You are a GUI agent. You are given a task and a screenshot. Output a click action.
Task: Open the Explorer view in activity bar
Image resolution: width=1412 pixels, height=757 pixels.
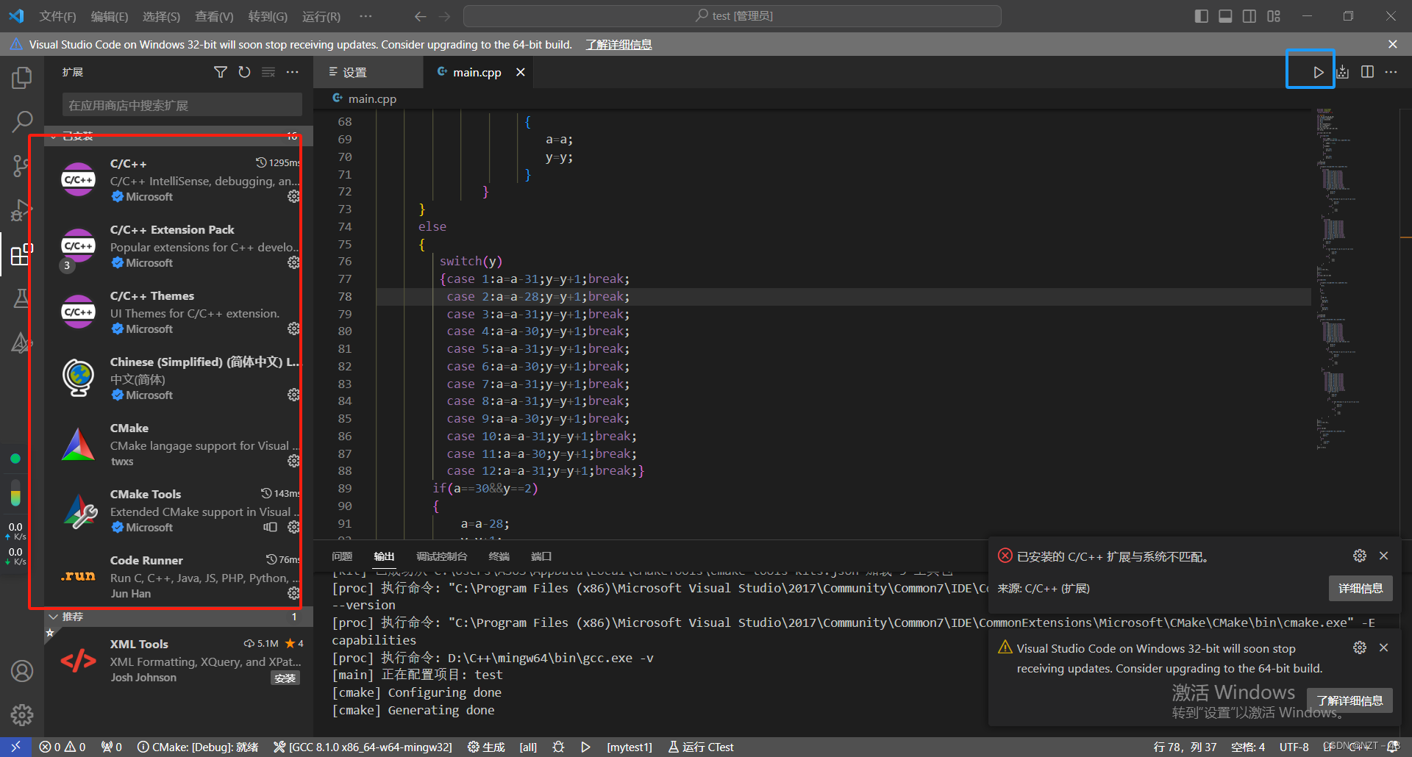tap(22, 77)
